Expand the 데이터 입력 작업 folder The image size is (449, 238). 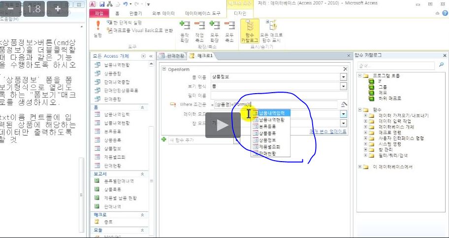coord(365,121)
